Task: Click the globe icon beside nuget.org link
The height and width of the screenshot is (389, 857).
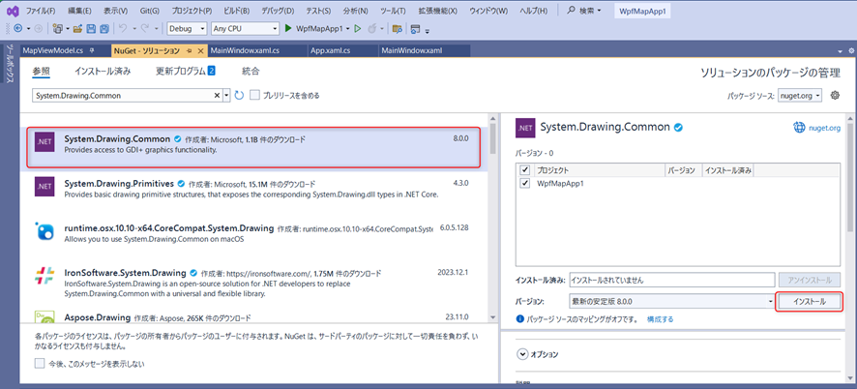Action: pyautogui.click(x=800, y=128)
